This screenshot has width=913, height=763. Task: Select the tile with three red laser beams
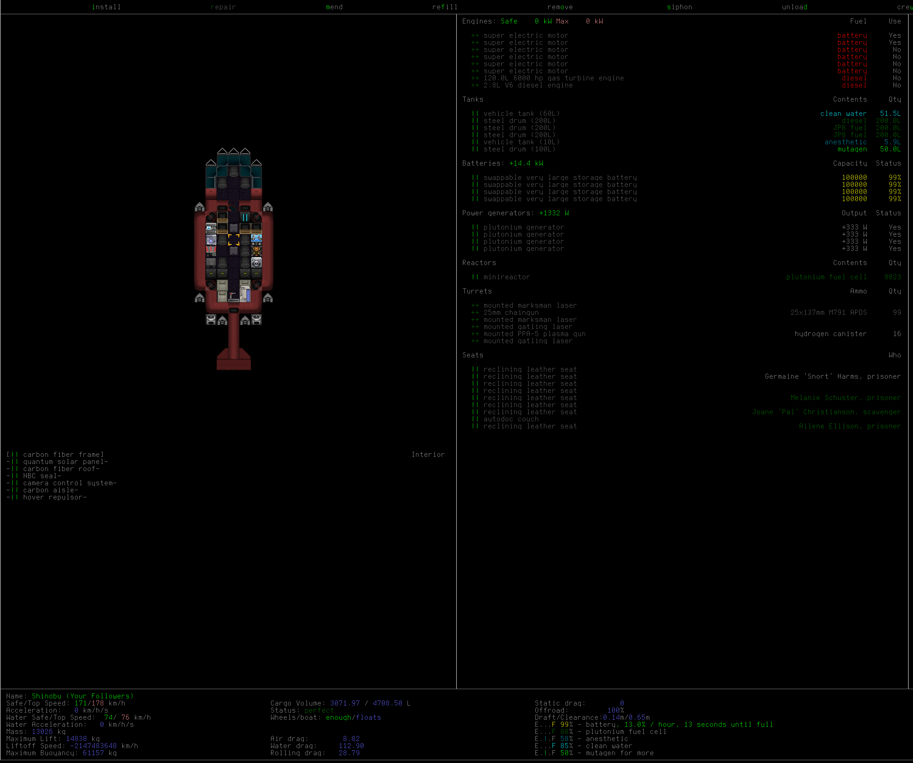(x=211, y=251)
